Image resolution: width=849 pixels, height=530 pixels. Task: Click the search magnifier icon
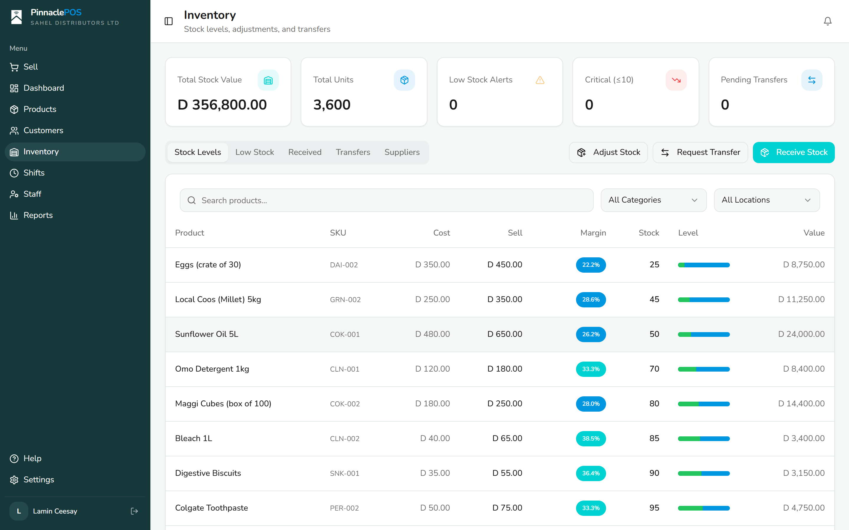click(192, 200)
